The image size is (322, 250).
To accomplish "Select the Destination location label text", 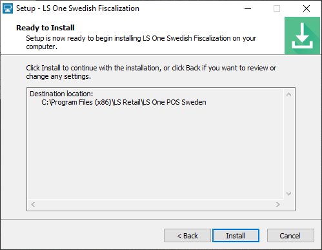I will pyautogui.click(x=61, y=94).
